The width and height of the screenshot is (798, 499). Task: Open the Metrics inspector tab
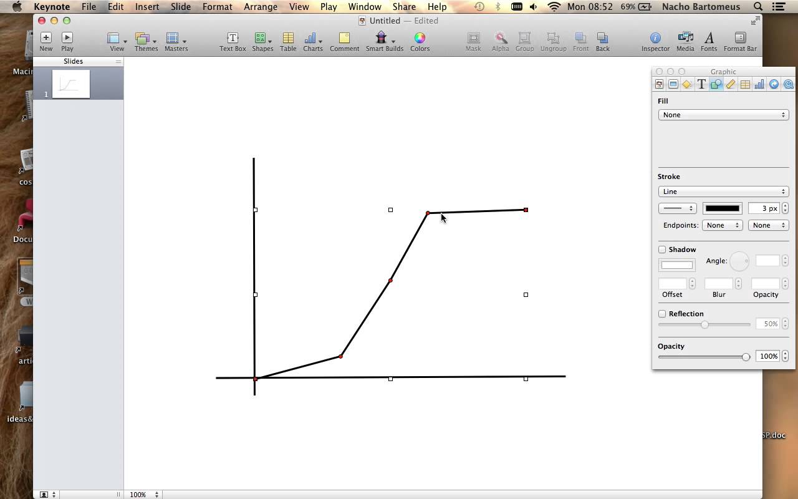pyautogui.click(x=730, y=84)
